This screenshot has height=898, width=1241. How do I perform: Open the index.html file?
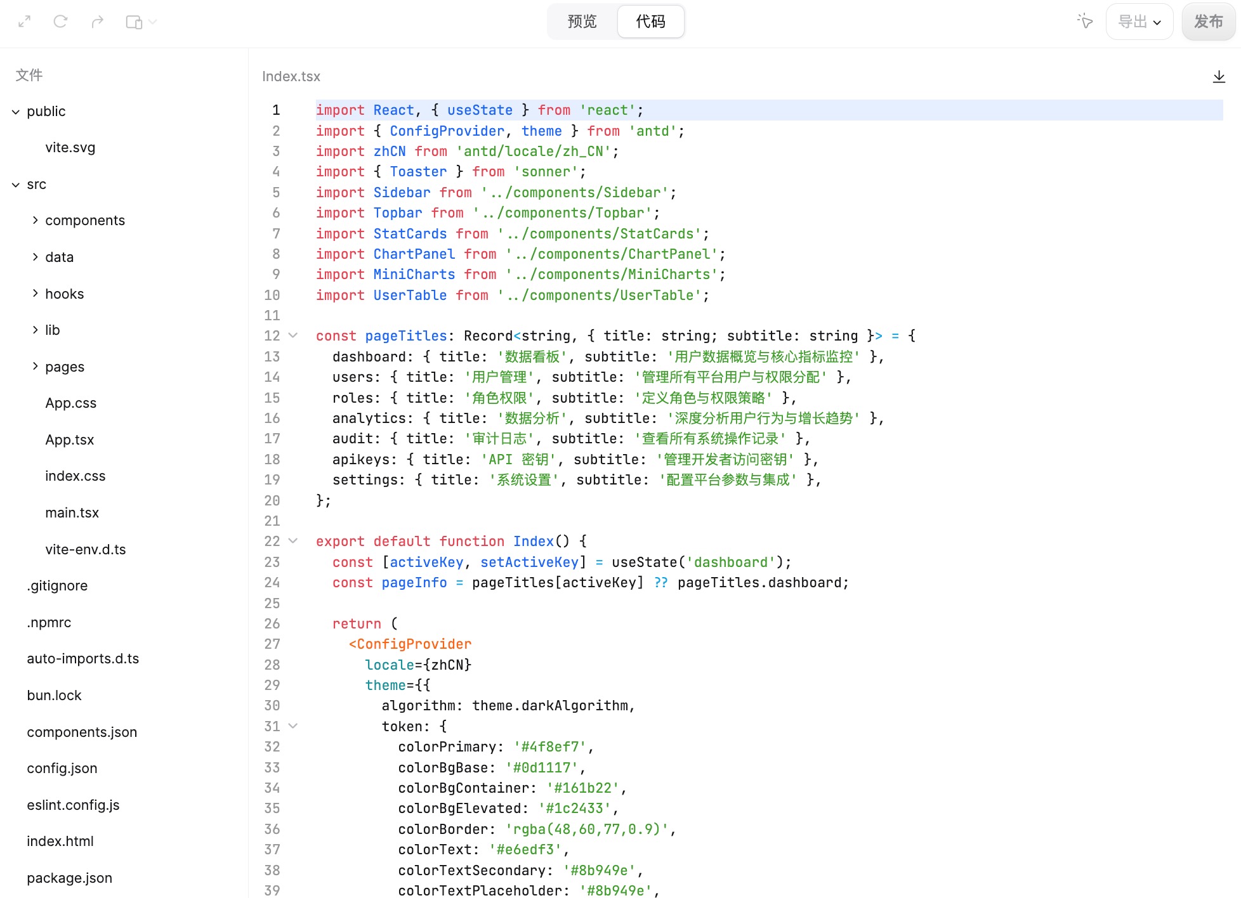pos(60,842)
